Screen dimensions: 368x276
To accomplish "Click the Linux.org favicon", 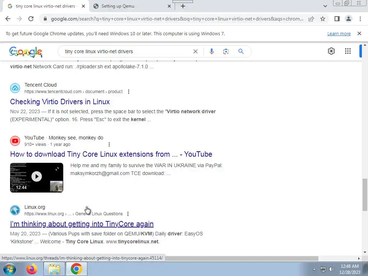I will [15, 210].
